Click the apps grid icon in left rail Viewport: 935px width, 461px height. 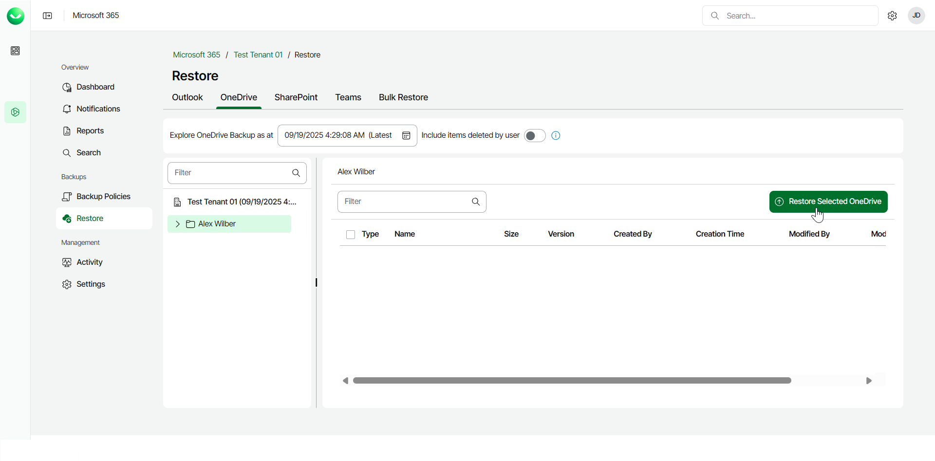[15, 51]
